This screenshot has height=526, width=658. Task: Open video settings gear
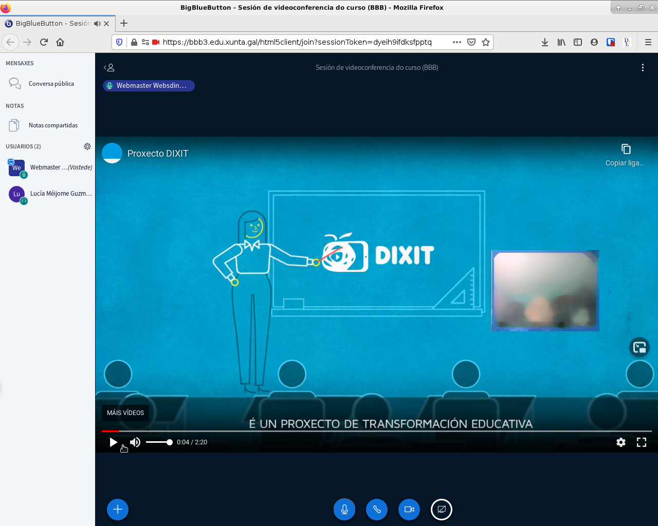pos(621,442)
